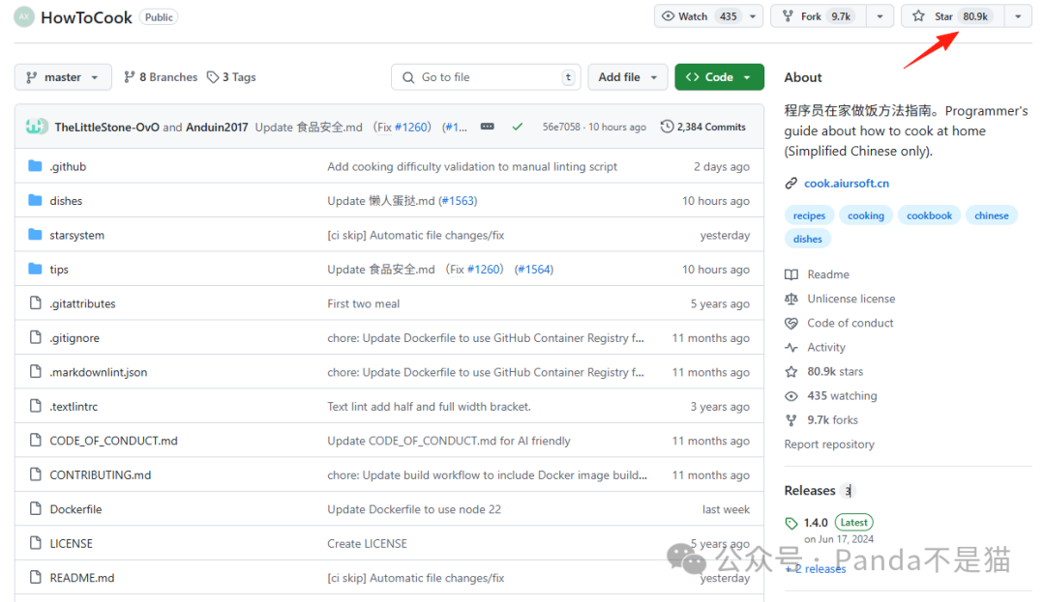
Task: Click the eye icon beside 435 watching
Action: click(791, 396)
